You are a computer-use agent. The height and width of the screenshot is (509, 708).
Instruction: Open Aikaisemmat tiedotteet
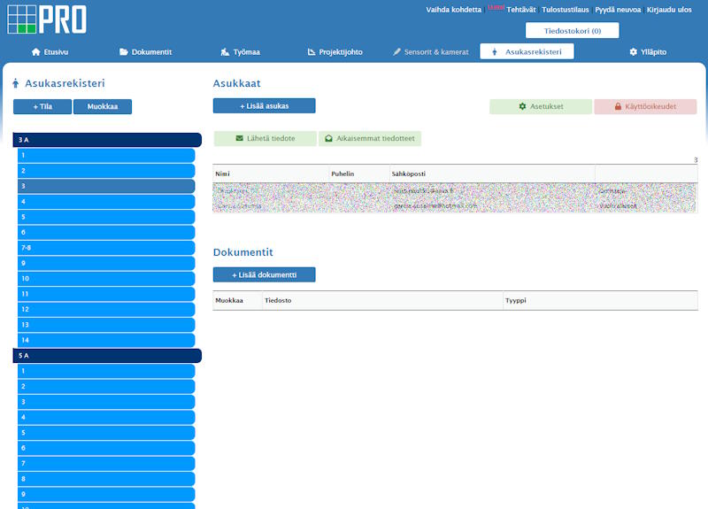point(370,139)
